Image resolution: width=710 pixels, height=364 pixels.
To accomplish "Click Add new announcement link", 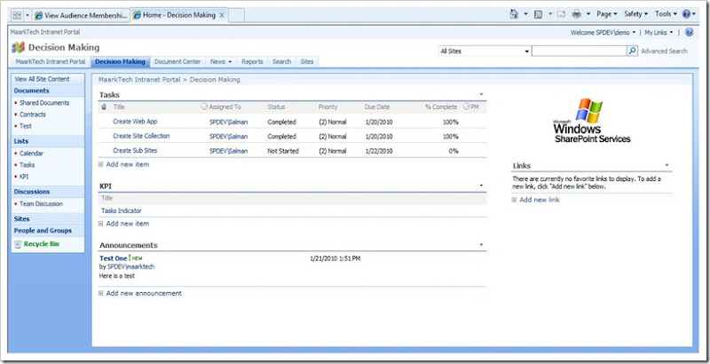I will pos(144,293).
